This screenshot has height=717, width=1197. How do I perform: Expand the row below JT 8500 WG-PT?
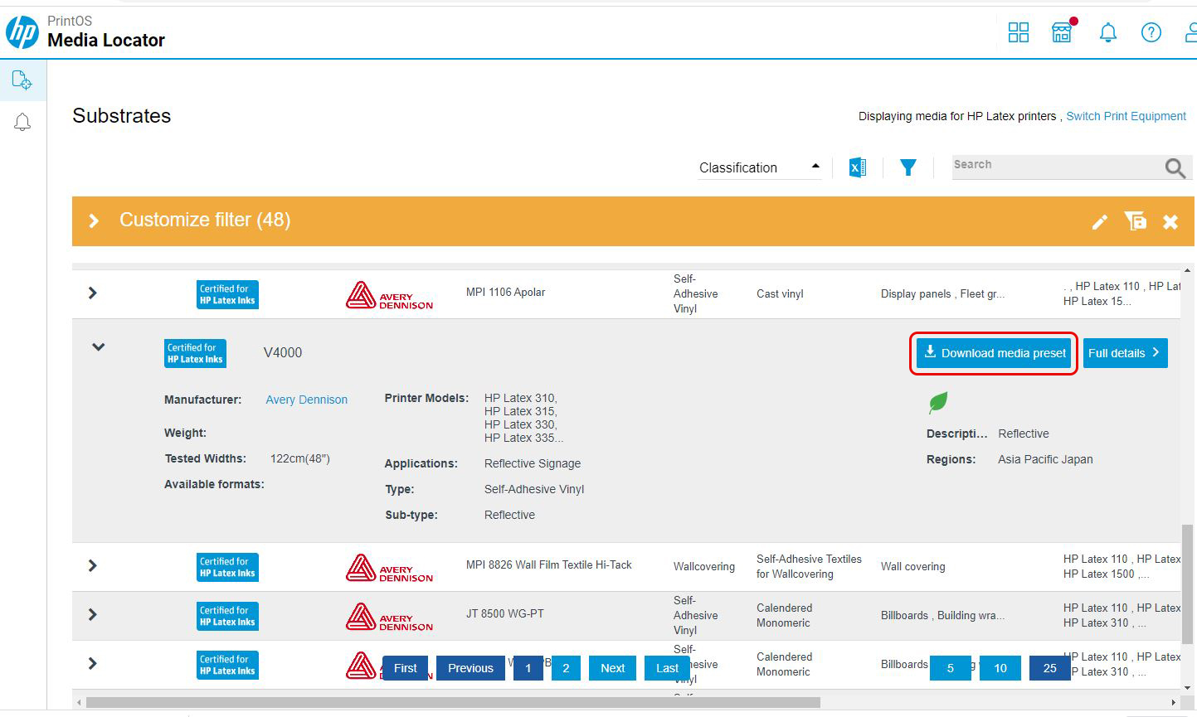coord(93,663)
